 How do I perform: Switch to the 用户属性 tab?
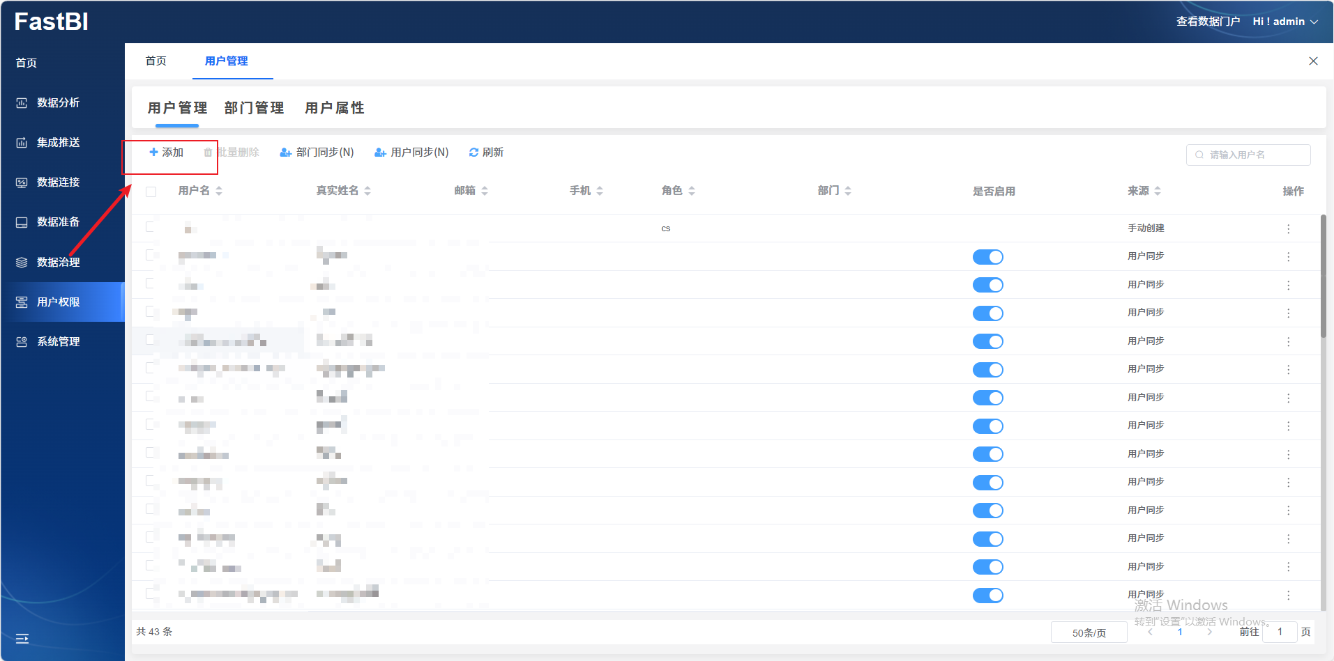(335, 108)
